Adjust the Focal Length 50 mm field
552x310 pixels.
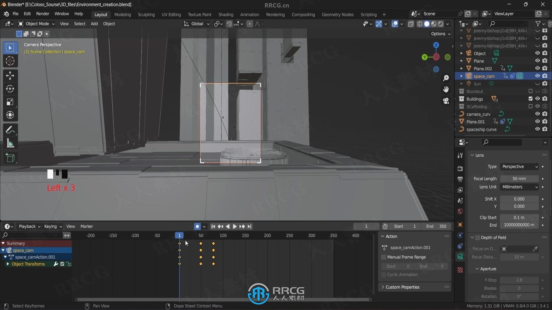pos(519,179)
